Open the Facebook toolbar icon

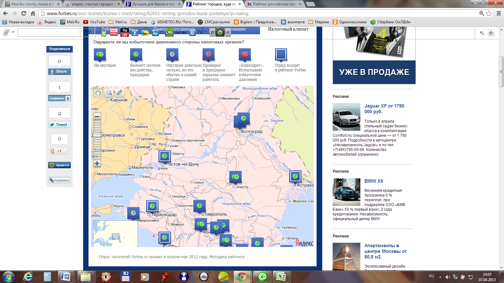[135, 32]
